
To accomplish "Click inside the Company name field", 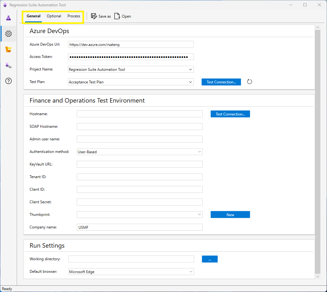I will pyautogui.click(x=139, y=227).
